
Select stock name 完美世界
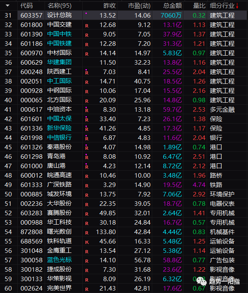tap(59, 288)
